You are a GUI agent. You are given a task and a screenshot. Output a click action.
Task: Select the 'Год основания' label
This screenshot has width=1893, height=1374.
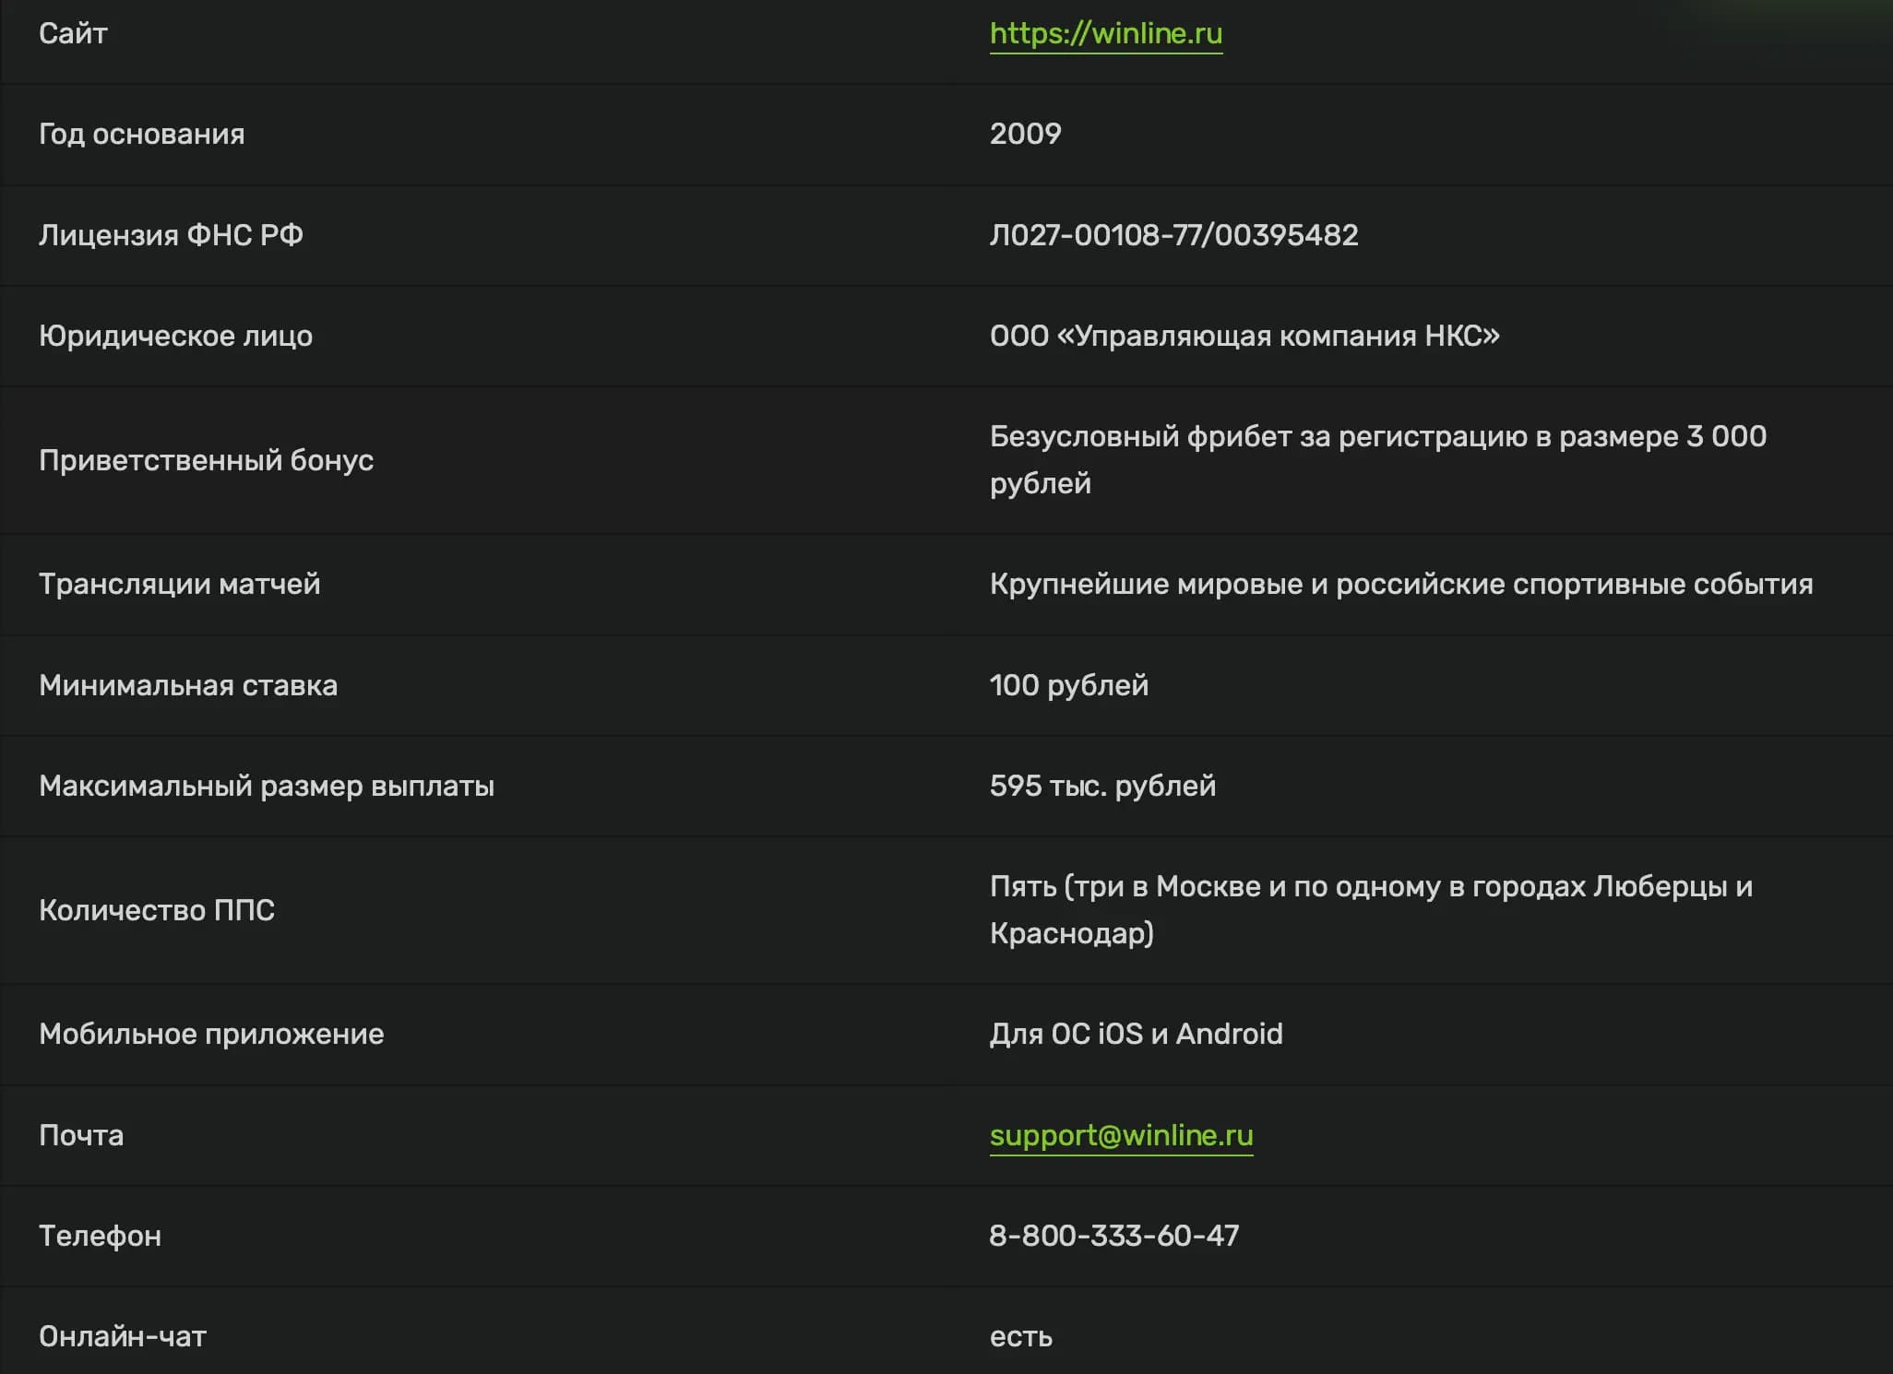tap(142, 135)
